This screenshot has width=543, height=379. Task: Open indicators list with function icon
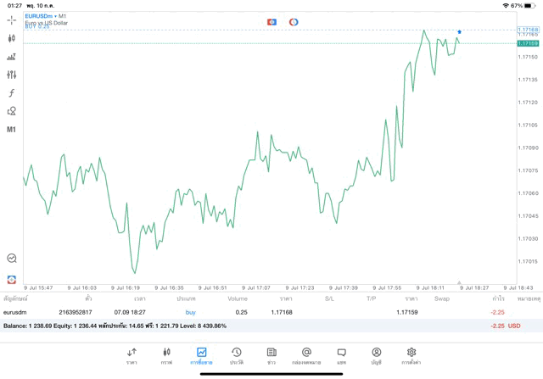point(11,93)
